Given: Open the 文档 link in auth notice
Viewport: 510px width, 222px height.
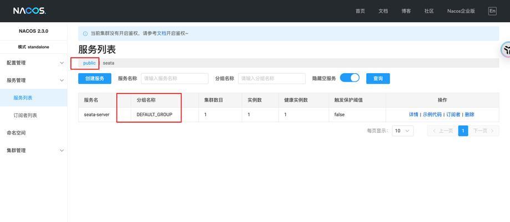Looking at the screenshot, I should [161, 33].
